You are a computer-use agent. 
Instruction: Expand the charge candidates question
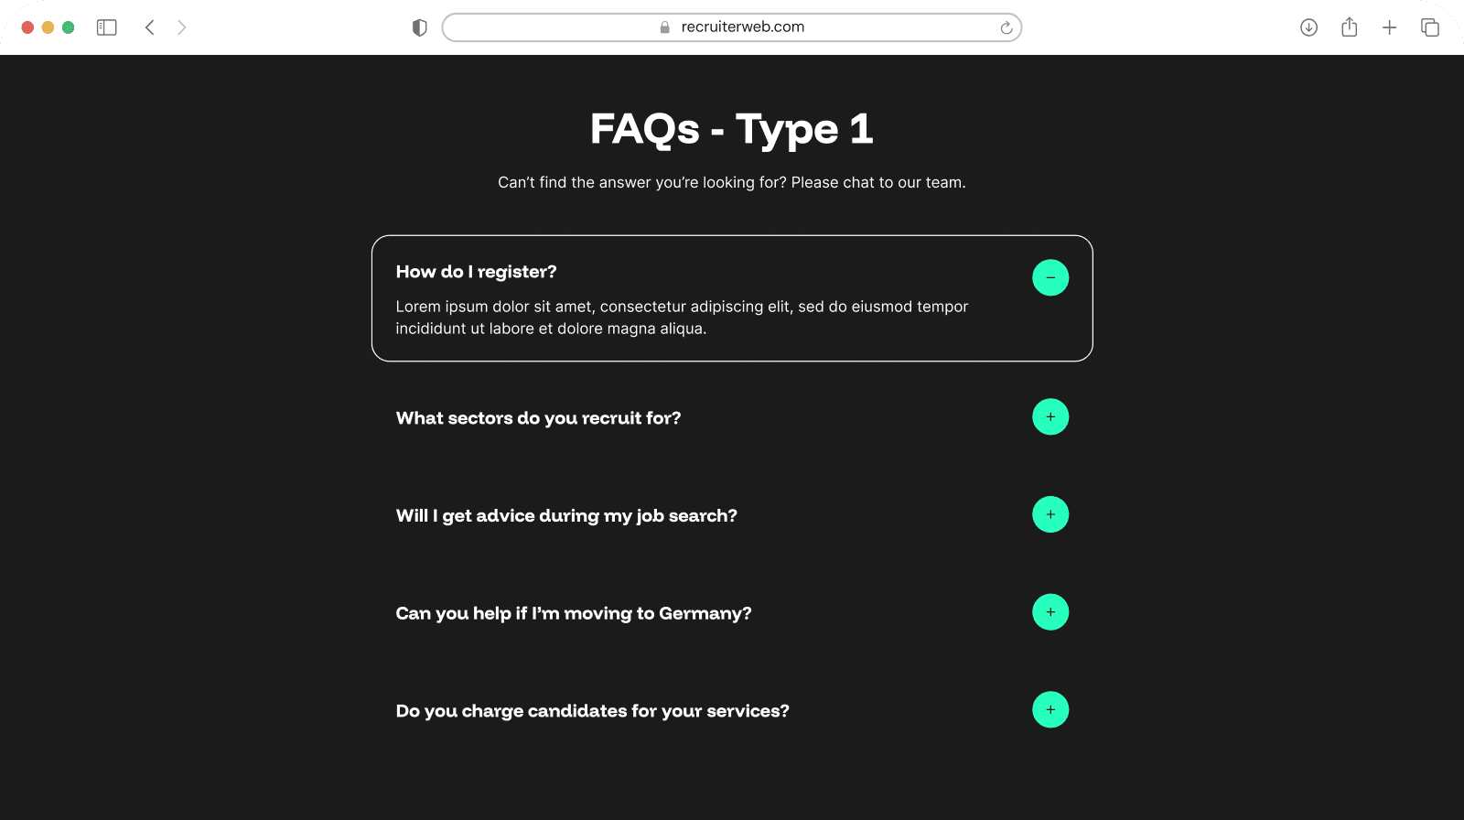click(1050, 709)
